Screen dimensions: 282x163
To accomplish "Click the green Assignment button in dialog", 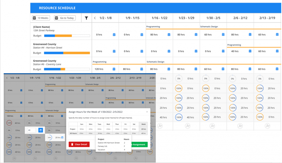I will 139,145.
